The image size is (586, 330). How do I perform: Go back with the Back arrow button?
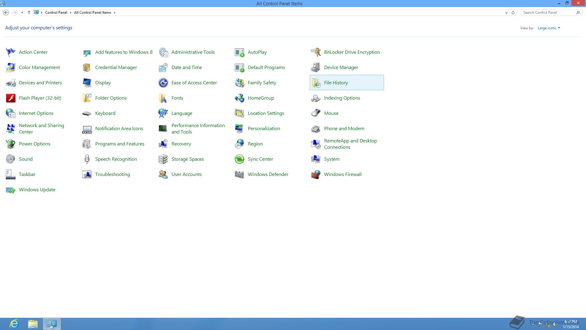(6, 13)
